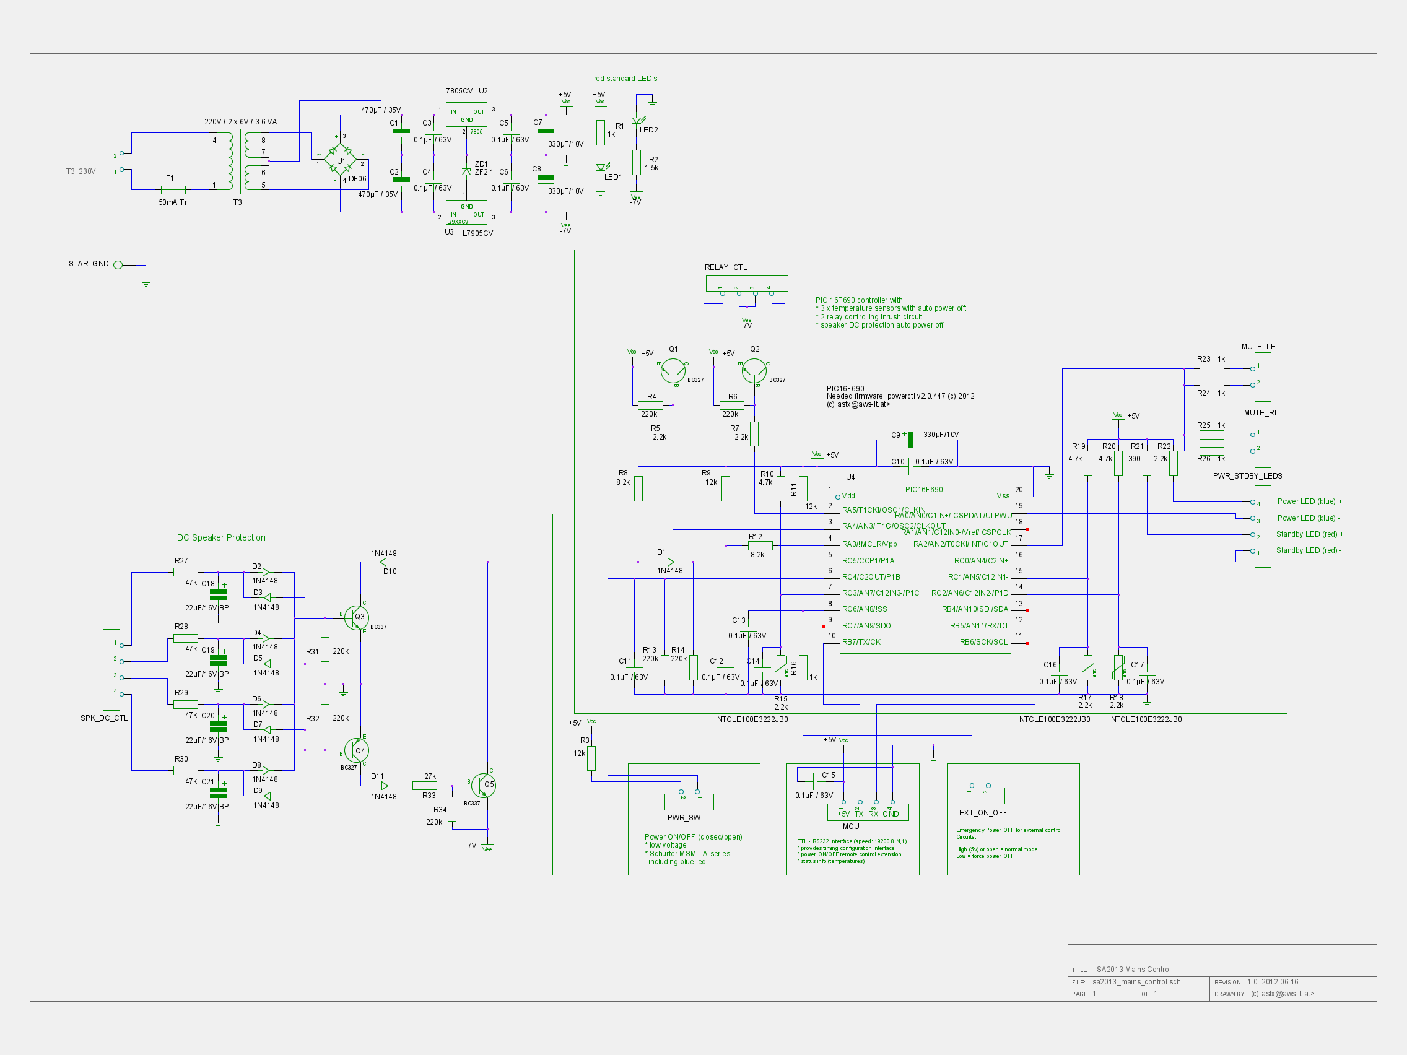
Task: Select the PWR_STDBY_LEDS connector
Action: 1263,526
